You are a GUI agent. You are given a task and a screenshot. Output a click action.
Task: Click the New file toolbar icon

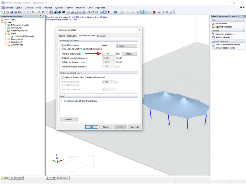pyautogui.click(x=4, y=12)
